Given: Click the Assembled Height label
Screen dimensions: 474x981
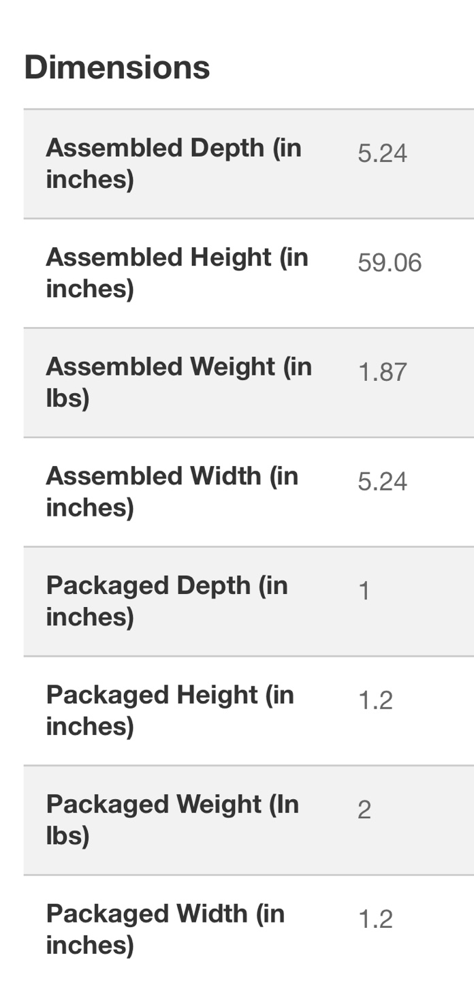Looking at the screenshot, I should tap(176, 272).
